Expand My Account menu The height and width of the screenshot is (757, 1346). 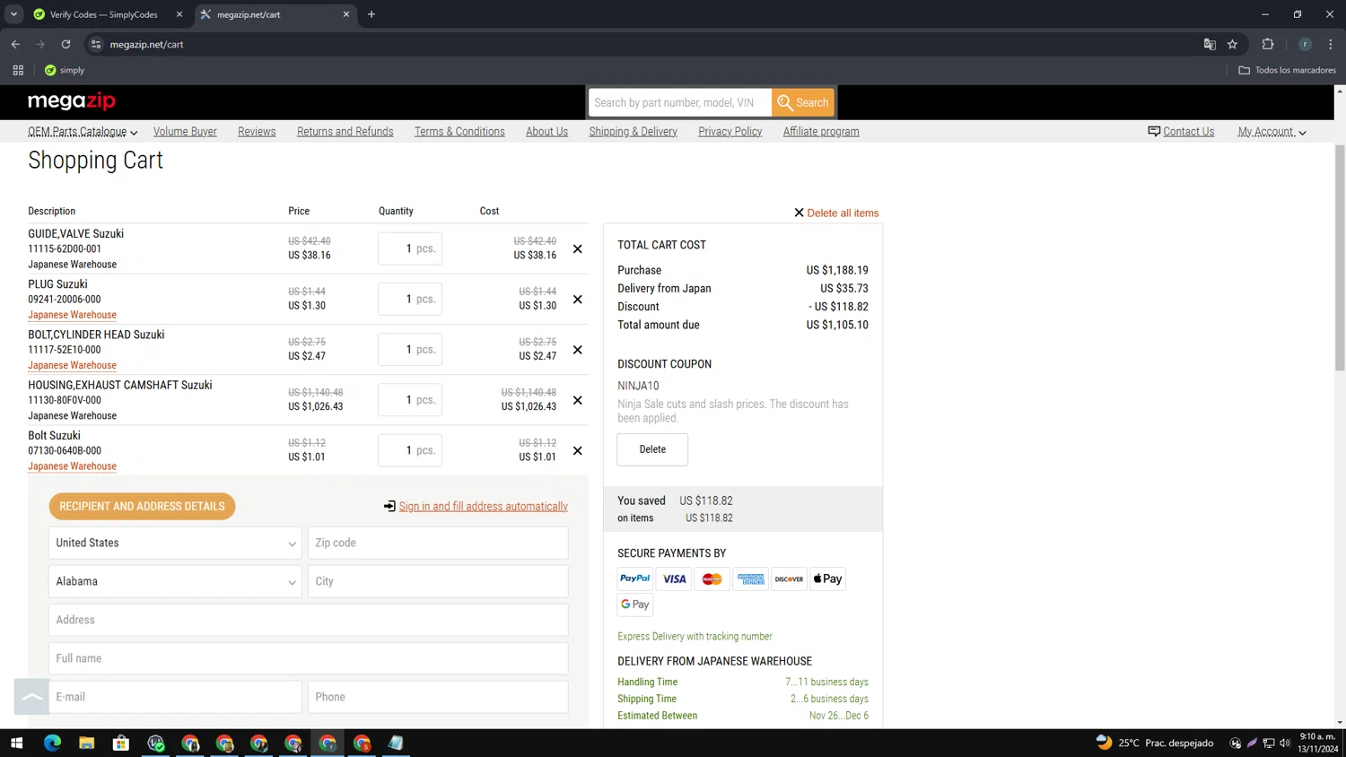pyautogui.click(x=1272, y=132)
